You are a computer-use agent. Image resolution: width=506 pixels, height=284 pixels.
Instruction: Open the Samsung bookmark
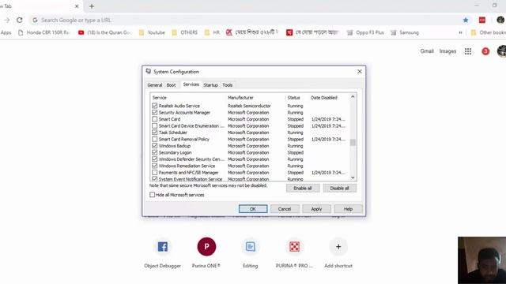coord(405,32)
